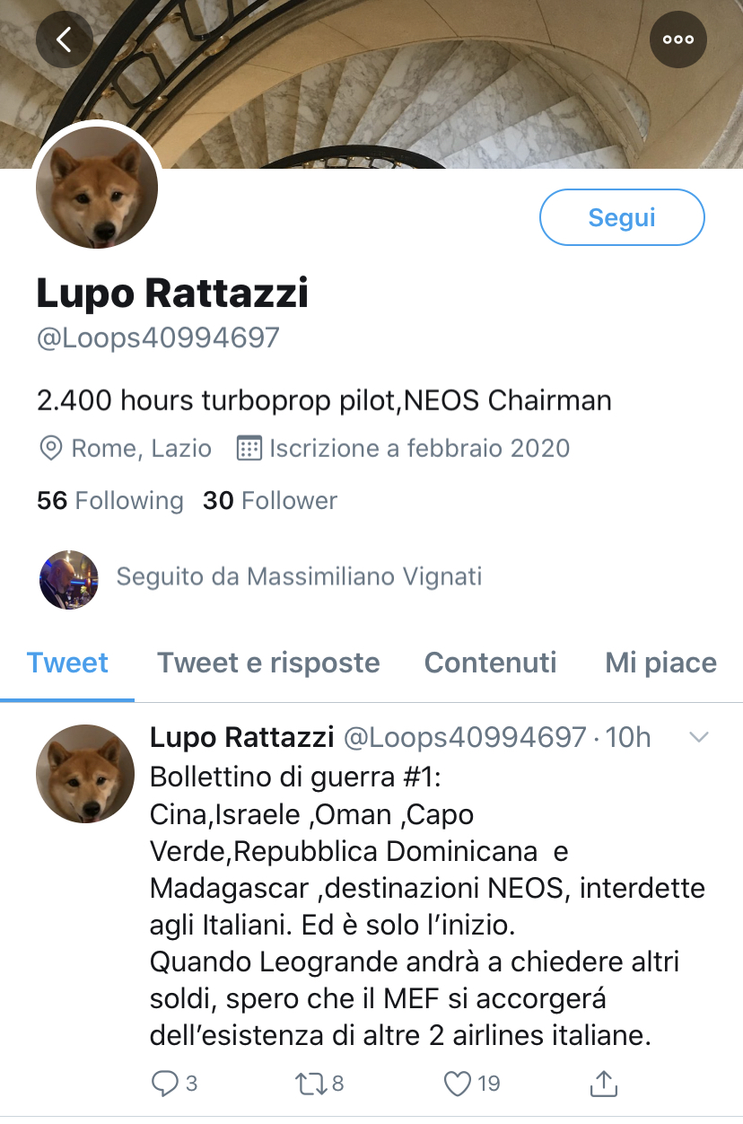Tap the back arrow icon
This screenshot has width=743, height=1124.
pyautogui.click(x=64, y=40)
